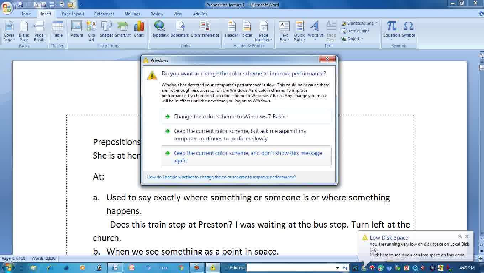The height and width of the screenshot is (273, 484).
Task: Switch to the Review tab
Action: click(157, 14)
